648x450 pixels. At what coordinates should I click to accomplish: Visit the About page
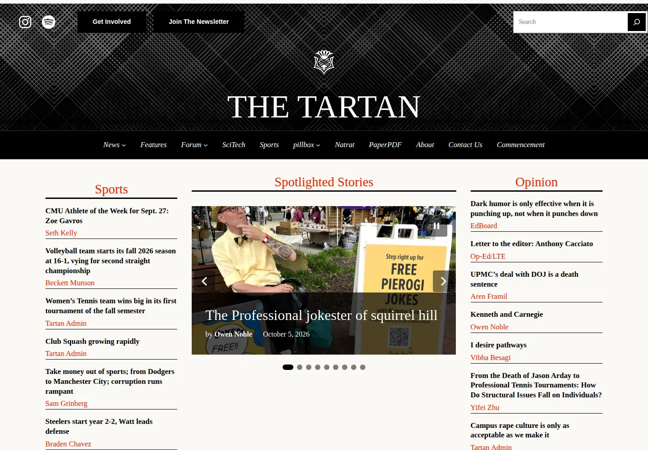click(425, 145)
